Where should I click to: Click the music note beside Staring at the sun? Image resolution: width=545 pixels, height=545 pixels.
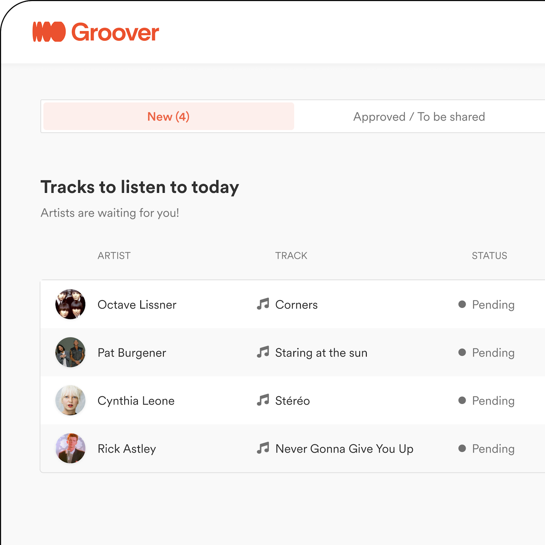click(x=263, y=352)
